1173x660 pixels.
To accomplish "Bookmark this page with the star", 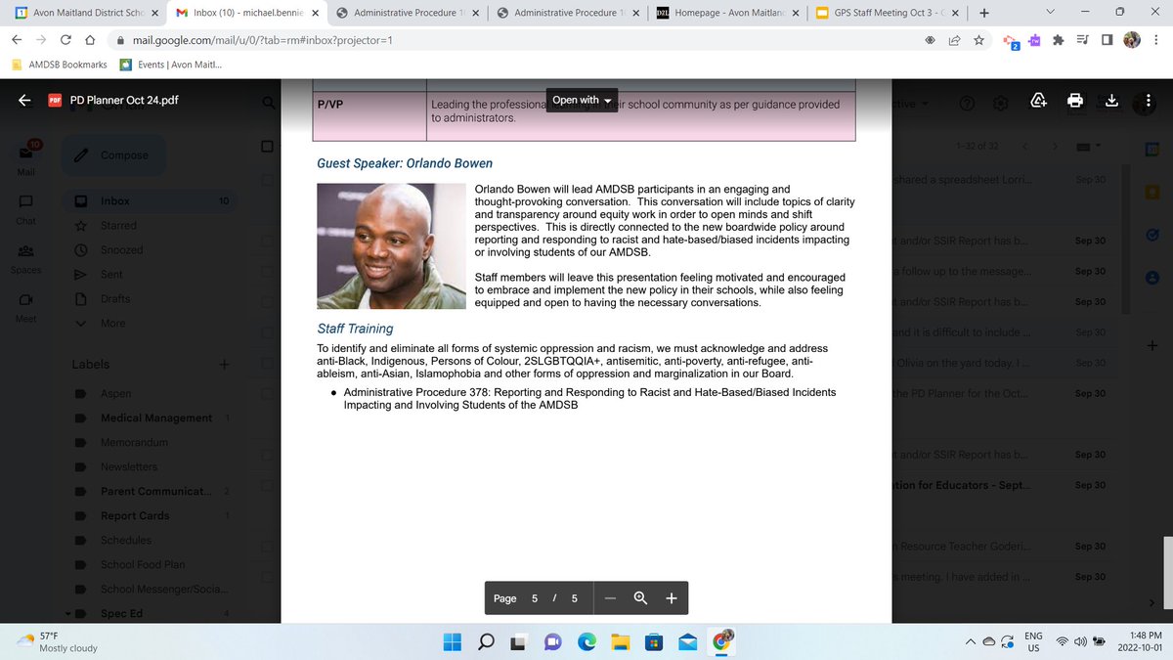I will point(979,41).
